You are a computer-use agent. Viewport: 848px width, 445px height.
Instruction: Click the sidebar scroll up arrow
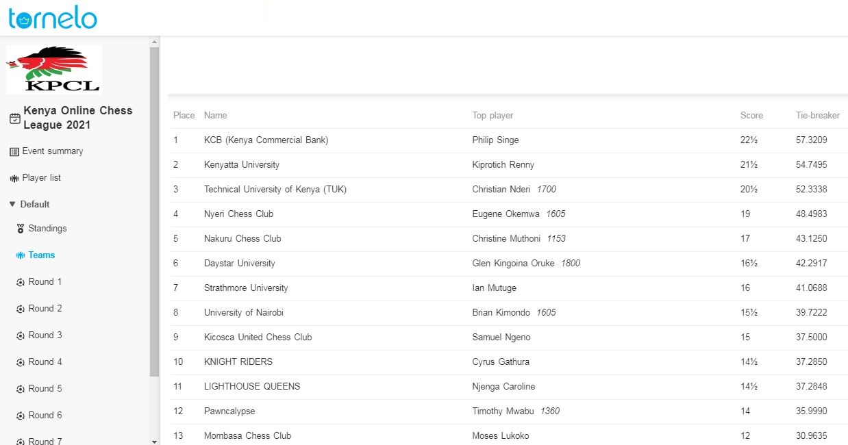pyautogui.click(x=154, y=42)
